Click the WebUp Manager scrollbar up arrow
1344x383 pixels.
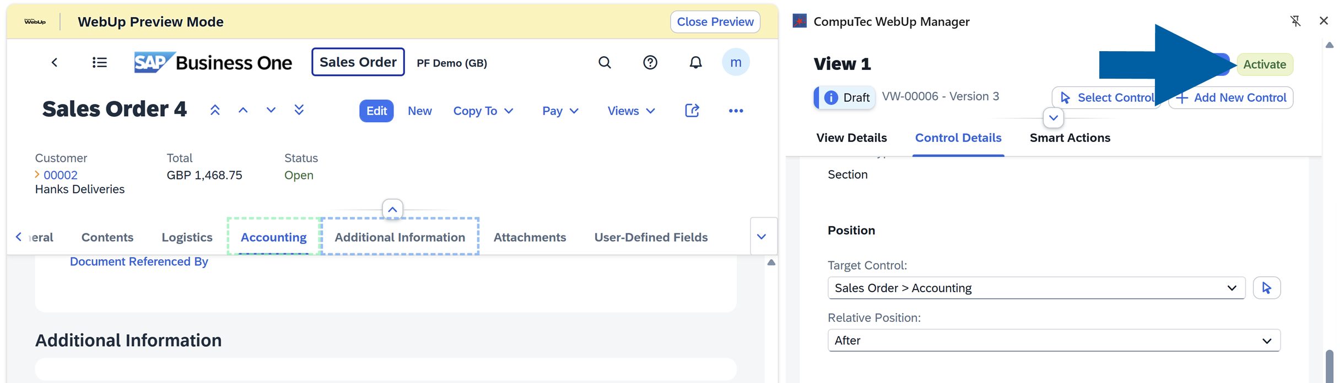point(1330,45)
